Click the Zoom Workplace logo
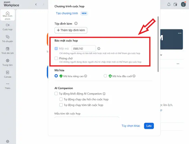Viewport: 189px width, 144px height. pos(11,4)
